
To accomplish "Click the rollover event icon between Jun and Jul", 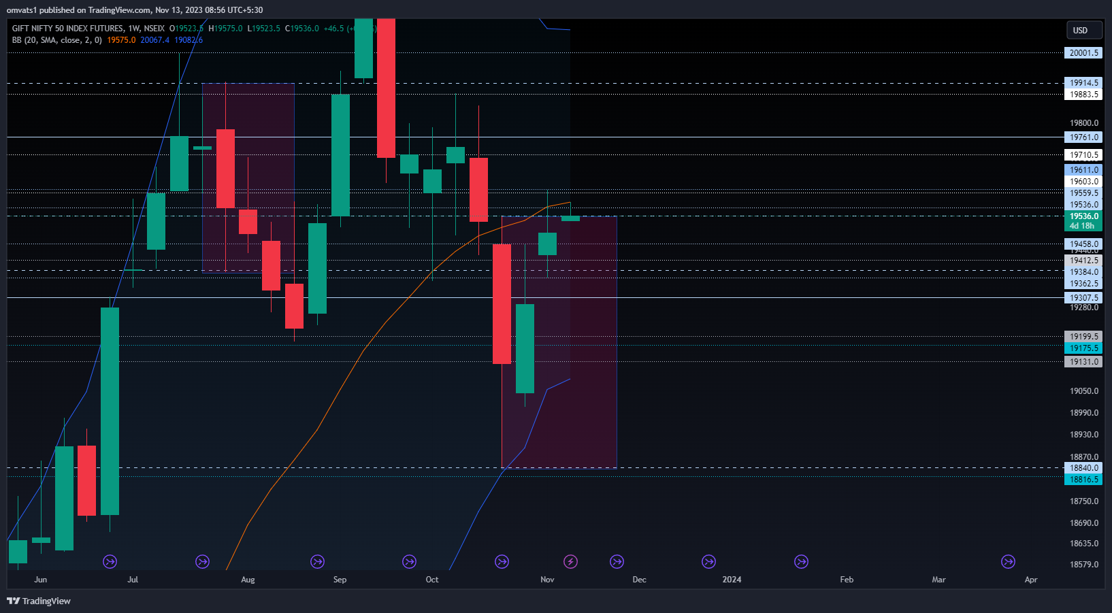I will [x=110, y=561].
